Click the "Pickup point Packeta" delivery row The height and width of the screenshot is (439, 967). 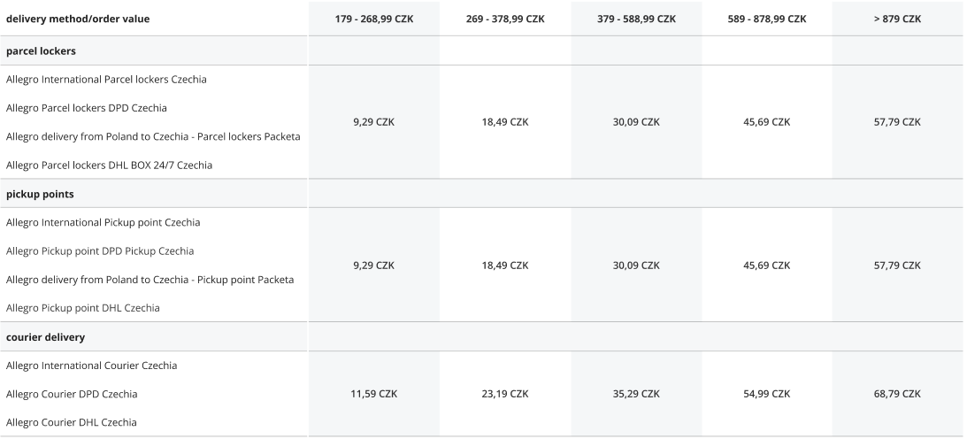(x=150, y=280)
